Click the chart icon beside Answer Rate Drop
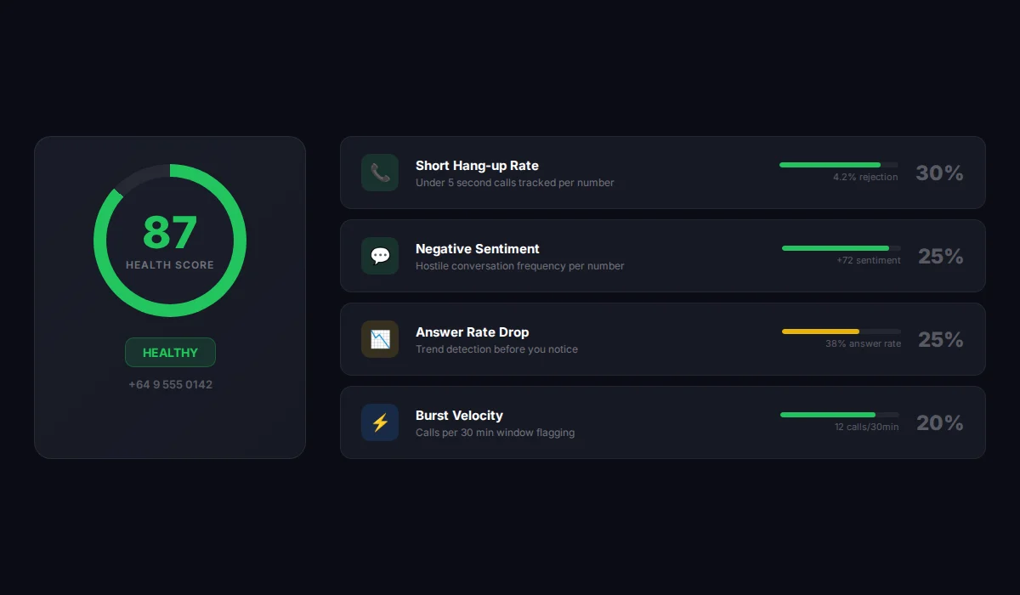This screenshot has width=1020, height=595. coord(380,339)
